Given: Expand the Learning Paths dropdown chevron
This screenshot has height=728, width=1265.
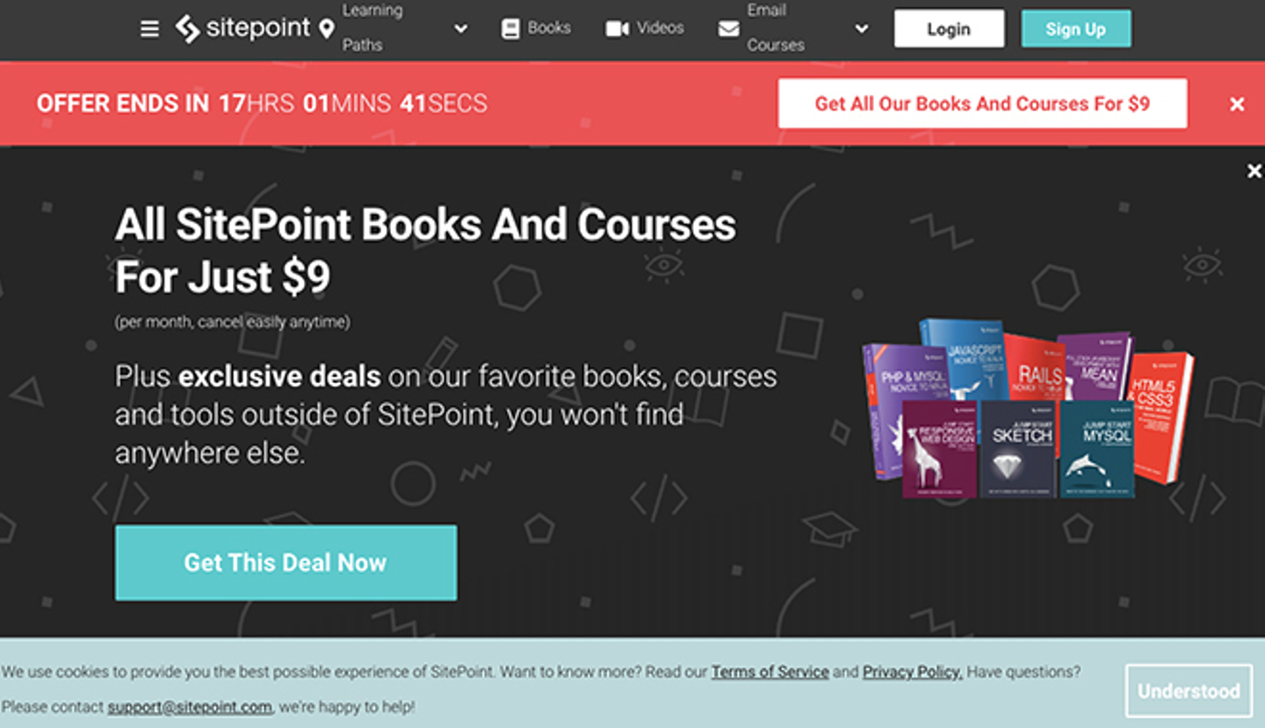Looking at the screenshot, I should tap(460, 29).
